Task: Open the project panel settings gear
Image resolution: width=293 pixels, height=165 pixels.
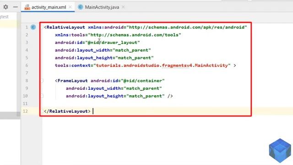Action: (6, 7)
